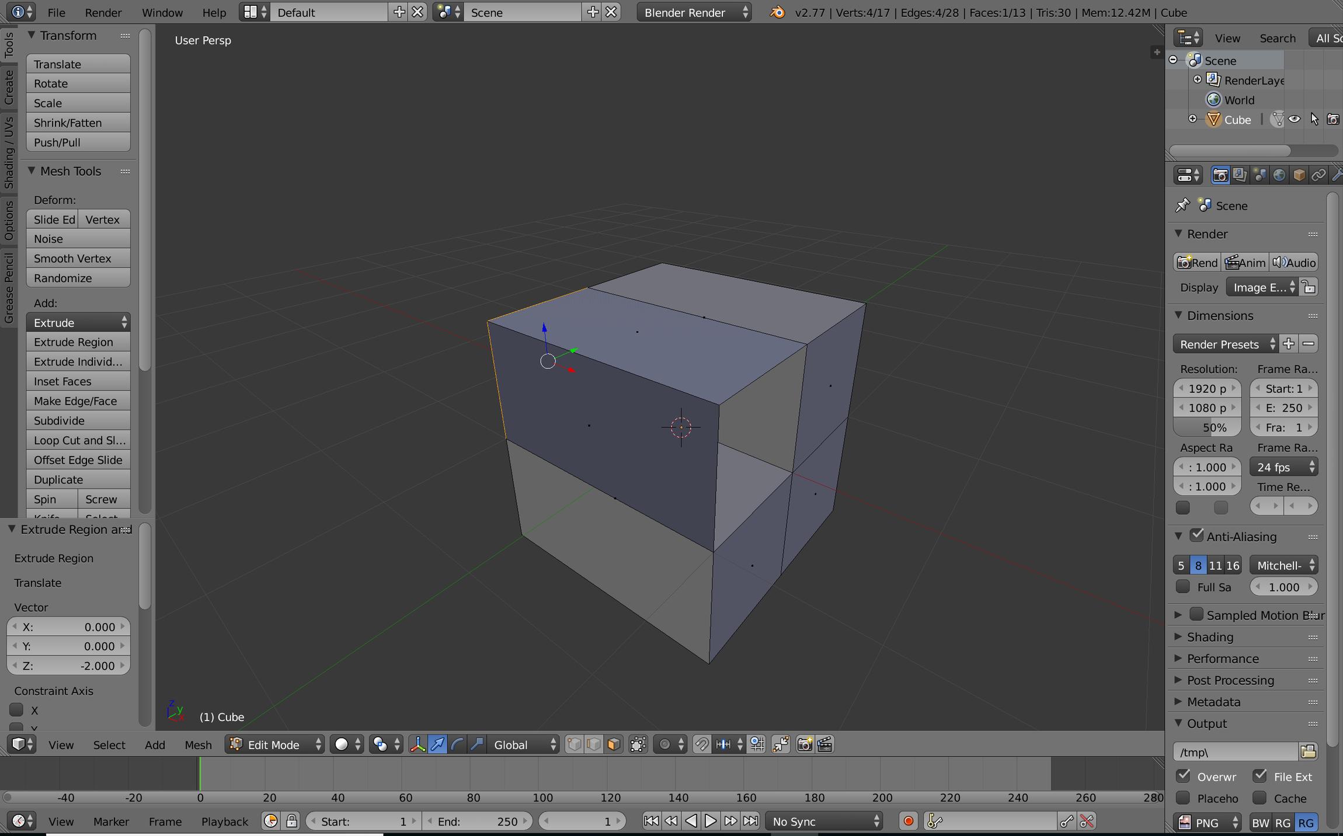Switch to vertex select mode icon
Viewport: 1343px width, 836px height.
[574, 744]
